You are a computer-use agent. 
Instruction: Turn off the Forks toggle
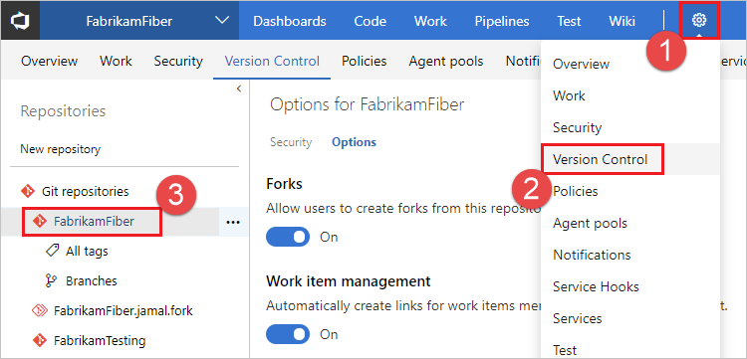288,237
